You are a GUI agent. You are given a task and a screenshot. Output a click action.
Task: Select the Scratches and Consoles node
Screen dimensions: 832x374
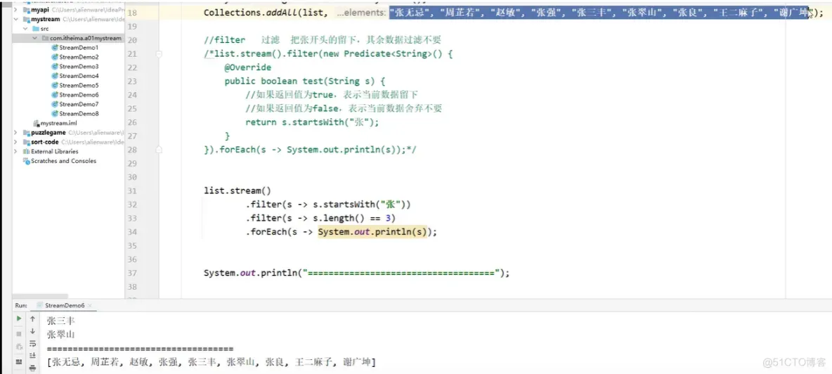point(60,161)
